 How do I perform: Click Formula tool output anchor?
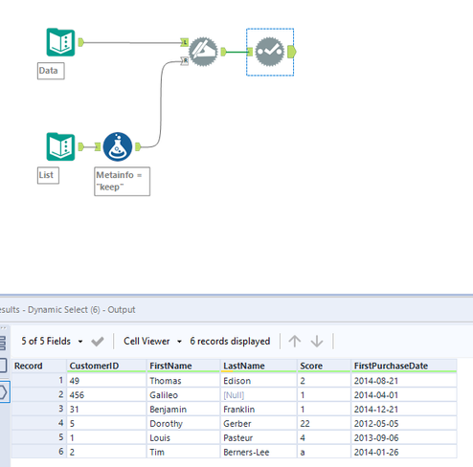(138, 146)
